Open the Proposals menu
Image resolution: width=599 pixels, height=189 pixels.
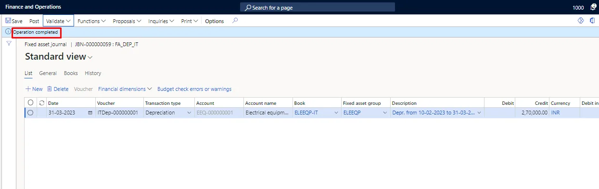(127, 21)
